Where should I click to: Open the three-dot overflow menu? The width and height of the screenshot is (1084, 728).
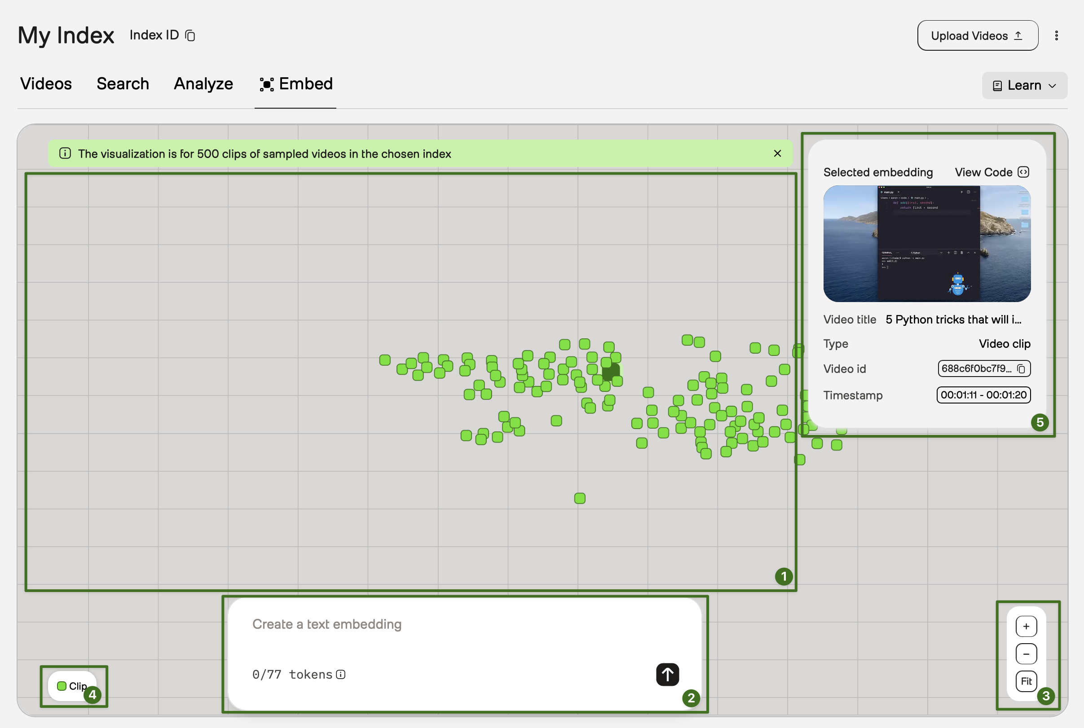point(1056,35)
